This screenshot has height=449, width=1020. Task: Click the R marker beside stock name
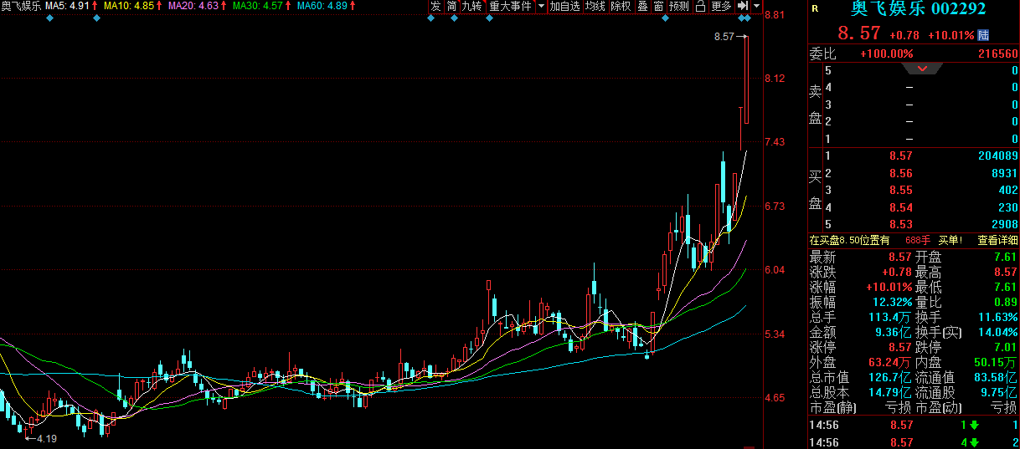815,10
